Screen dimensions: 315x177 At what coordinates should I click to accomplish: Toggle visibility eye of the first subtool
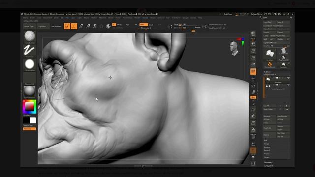pyautogui.click(x=288, y=78)
